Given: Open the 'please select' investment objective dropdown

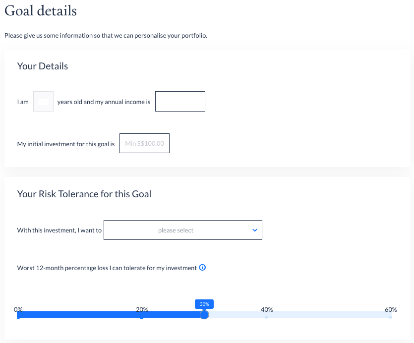Looking at the screenshot, I should coord(183,230).
